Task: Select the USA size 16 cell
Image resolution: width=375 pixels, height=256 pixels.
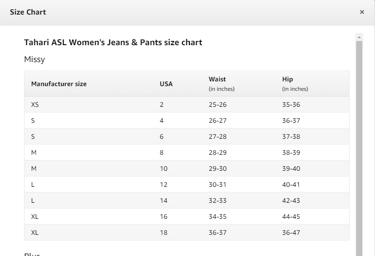Action: pos(163,216)
